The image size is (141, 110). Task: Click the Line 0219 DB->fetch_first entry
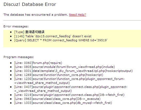69,95
